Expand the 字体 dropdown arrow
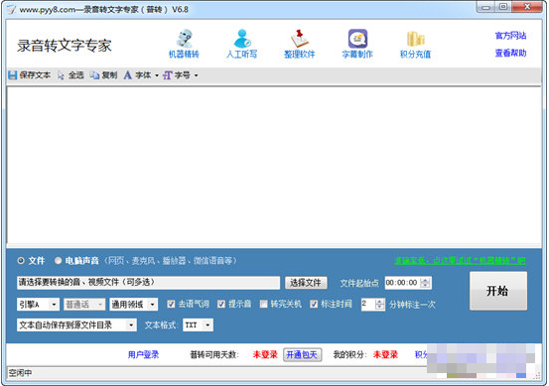 pyautogui.click(x=157, y=75)
